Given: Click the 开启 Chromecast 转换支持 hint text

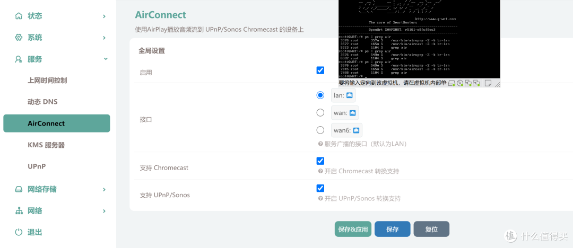Looking at the screenshot, I should 362,171.
